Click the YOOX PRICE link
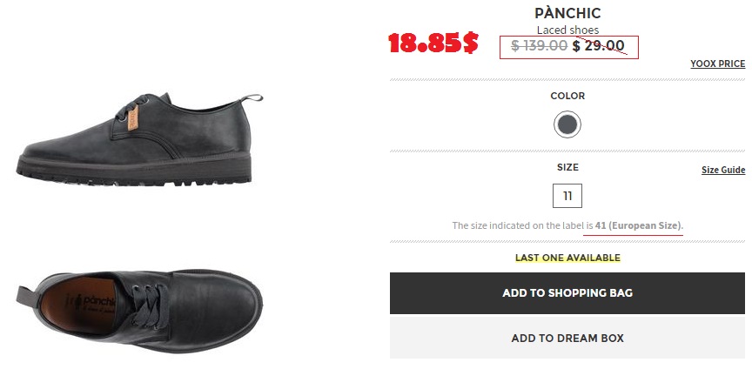Viewport: 752px width, 369px height. (717, 64)
